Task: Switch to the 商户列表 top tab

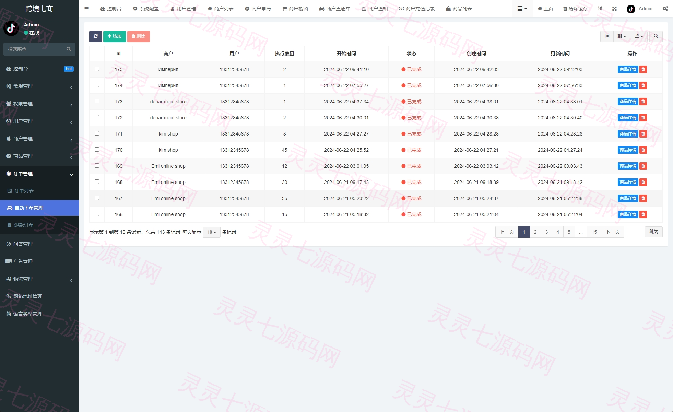Action: (x=221, y=9)
